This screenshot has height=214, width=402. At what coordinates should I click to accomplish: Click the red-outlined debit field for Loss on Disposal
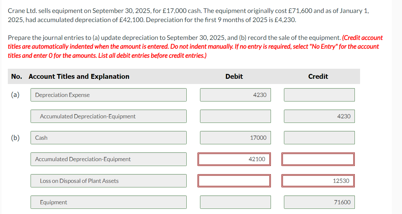click(234, 181)
